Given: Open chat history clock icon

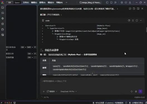Looking at the screenshot, I should tap(134, 9).
